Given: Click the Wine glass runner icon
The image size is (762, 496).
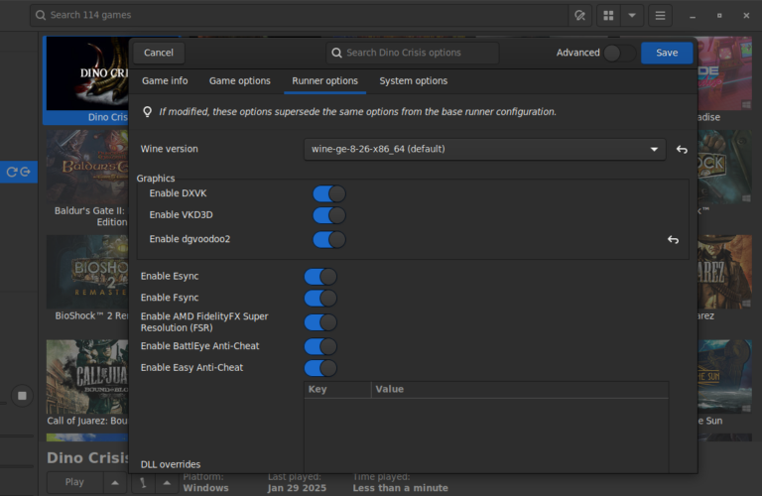Looking at the screenshot, I should [x=144, y=482].
